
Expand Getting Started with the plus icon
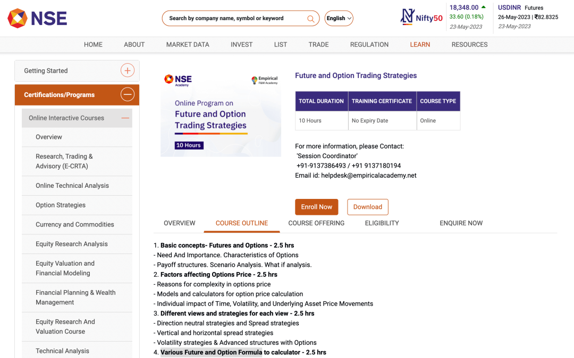pyautogui.click(x=128, y=70)
